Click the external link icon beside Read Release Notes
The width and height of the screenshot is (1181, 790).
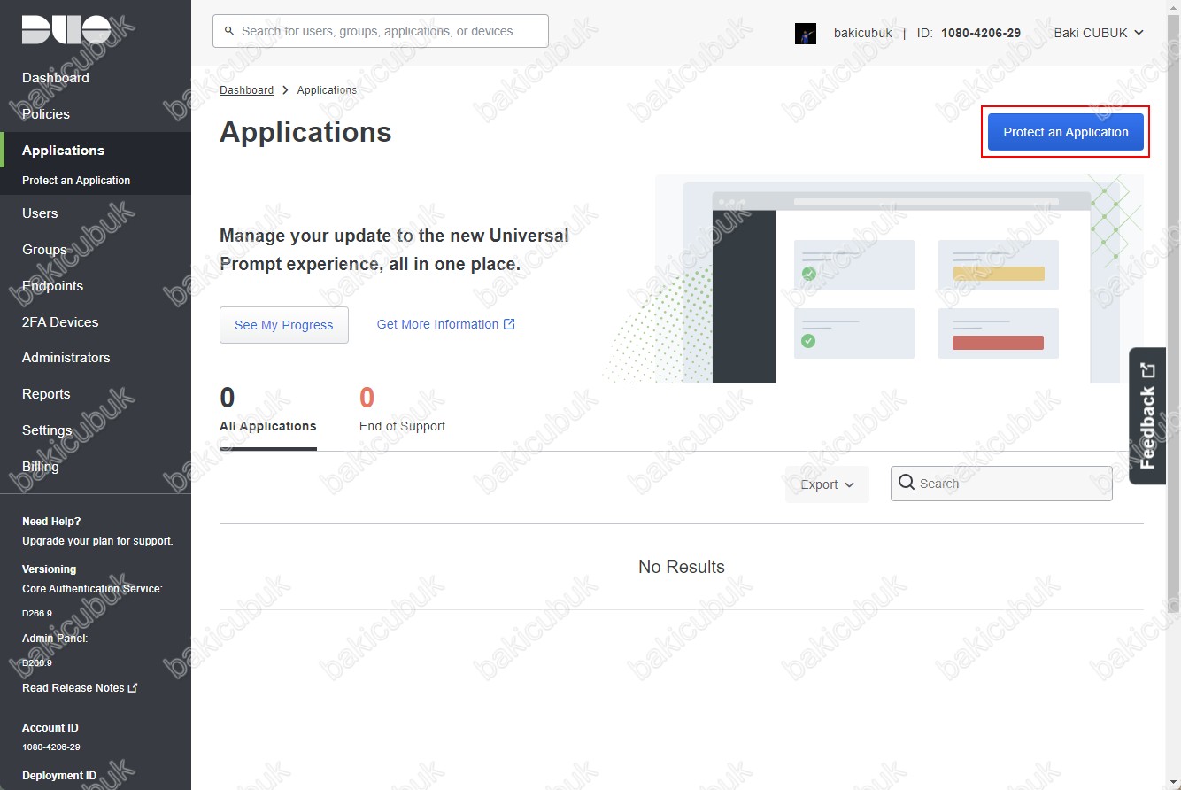coord(133,687)
